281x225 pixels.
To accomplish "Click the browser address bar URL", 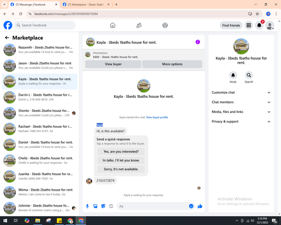I will click(x=66, y=14).
